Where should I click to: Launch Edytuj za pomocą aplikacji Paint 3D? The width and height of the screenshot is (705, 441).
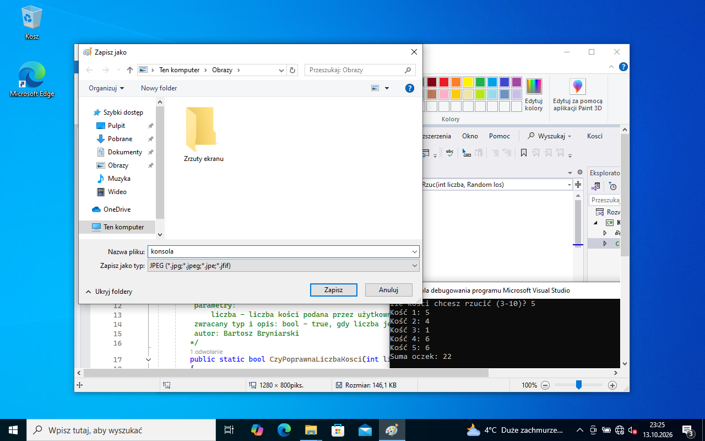coord(578,94)
